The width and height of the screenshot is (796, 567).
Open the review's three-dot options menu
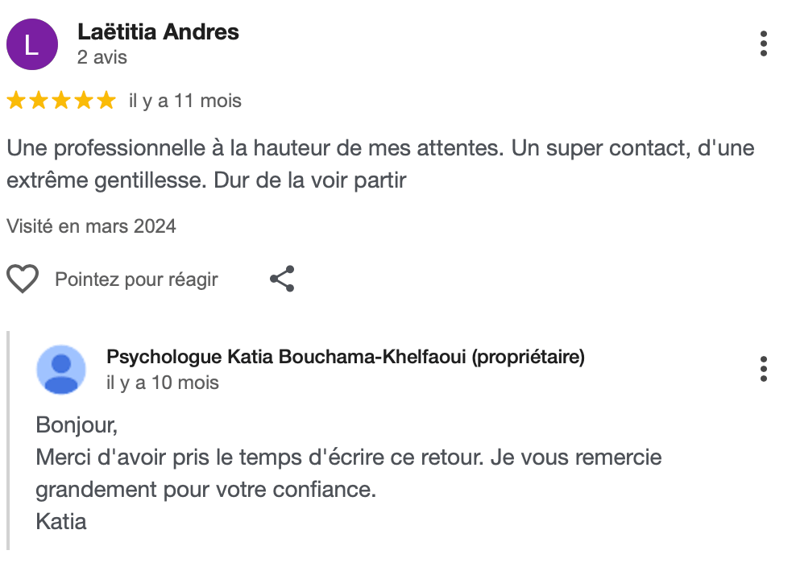click(763, 43)
